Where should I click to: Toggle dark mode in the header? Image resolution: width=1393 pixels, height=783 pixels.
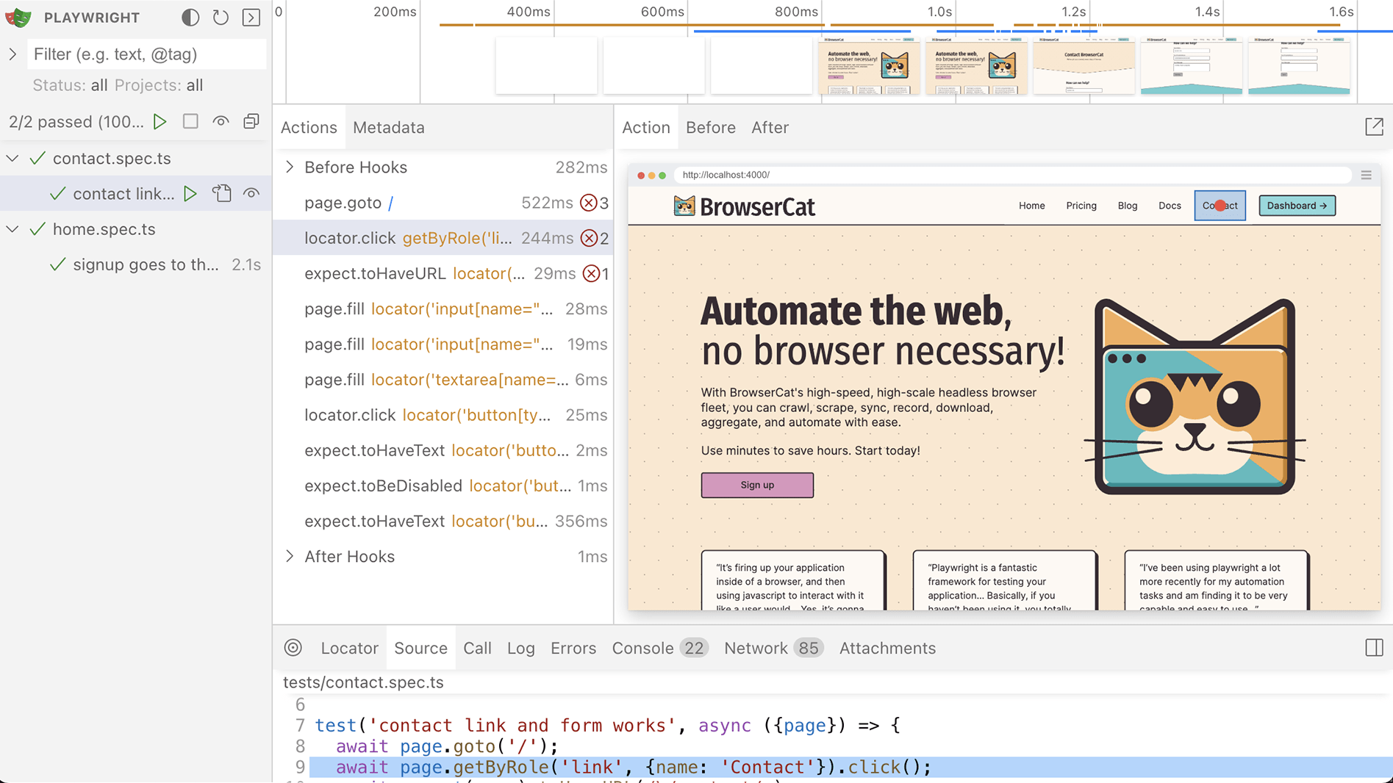click(x=190, y=17)
